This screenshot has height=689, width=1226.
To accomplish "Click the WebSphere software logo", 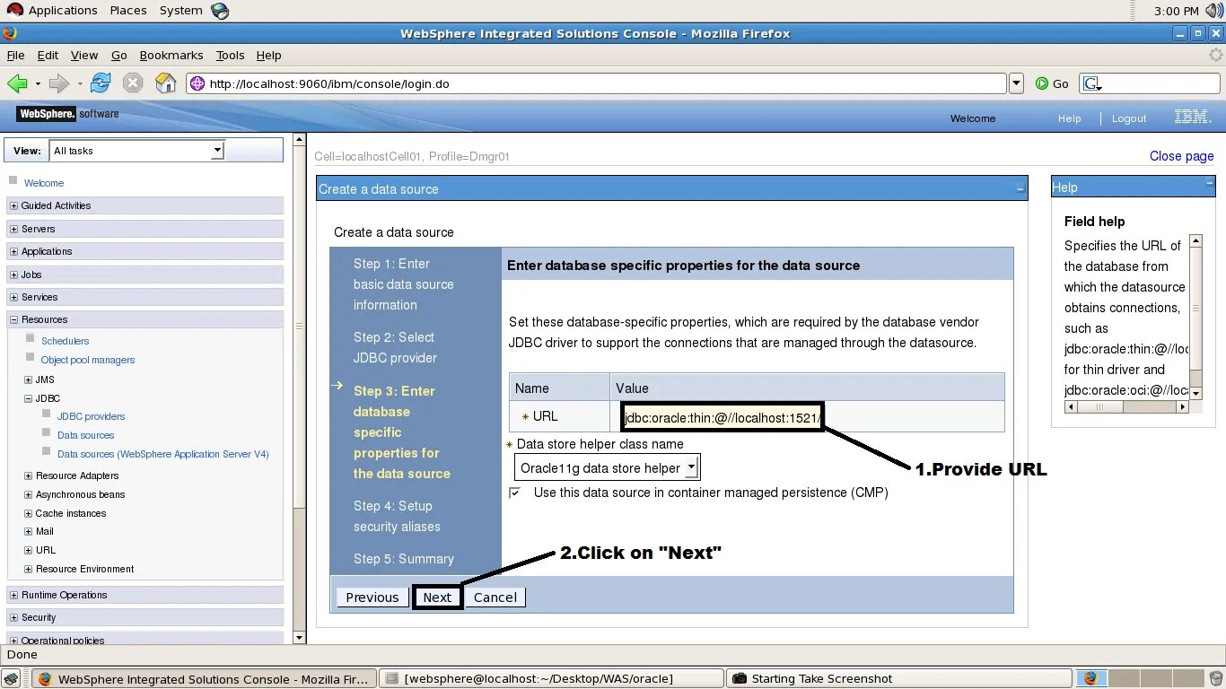I will click(x=68, y=114).
